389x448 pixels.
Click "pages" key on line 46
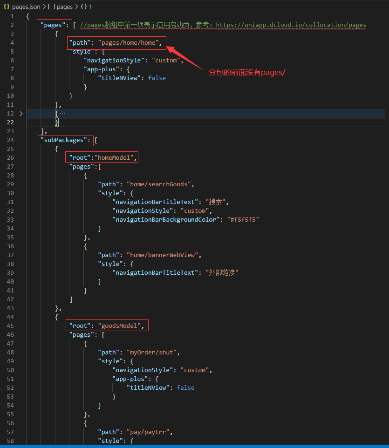point(82,334)
